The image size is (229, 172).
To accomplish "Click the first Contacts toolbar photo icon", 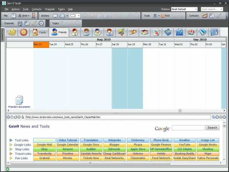I will [x=205, y=16].
